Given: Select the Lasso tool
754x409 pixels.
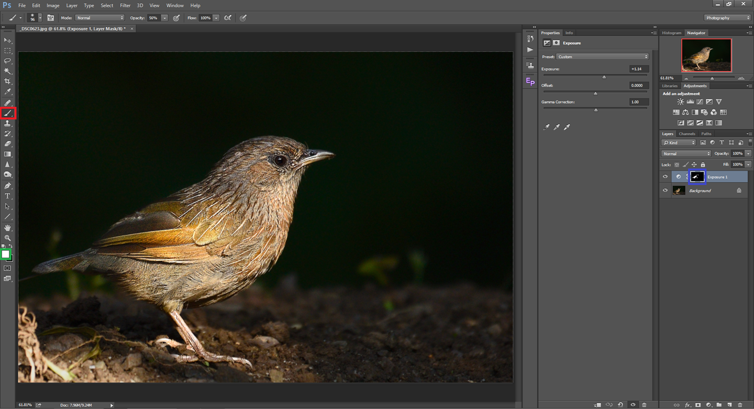Looking at the screenshot, I should click(8, 61).
